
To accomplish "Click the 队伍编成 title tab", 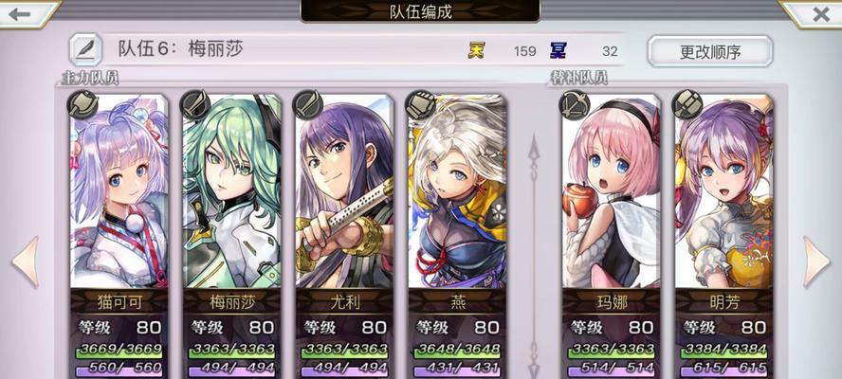I will (x=420, y=11).
